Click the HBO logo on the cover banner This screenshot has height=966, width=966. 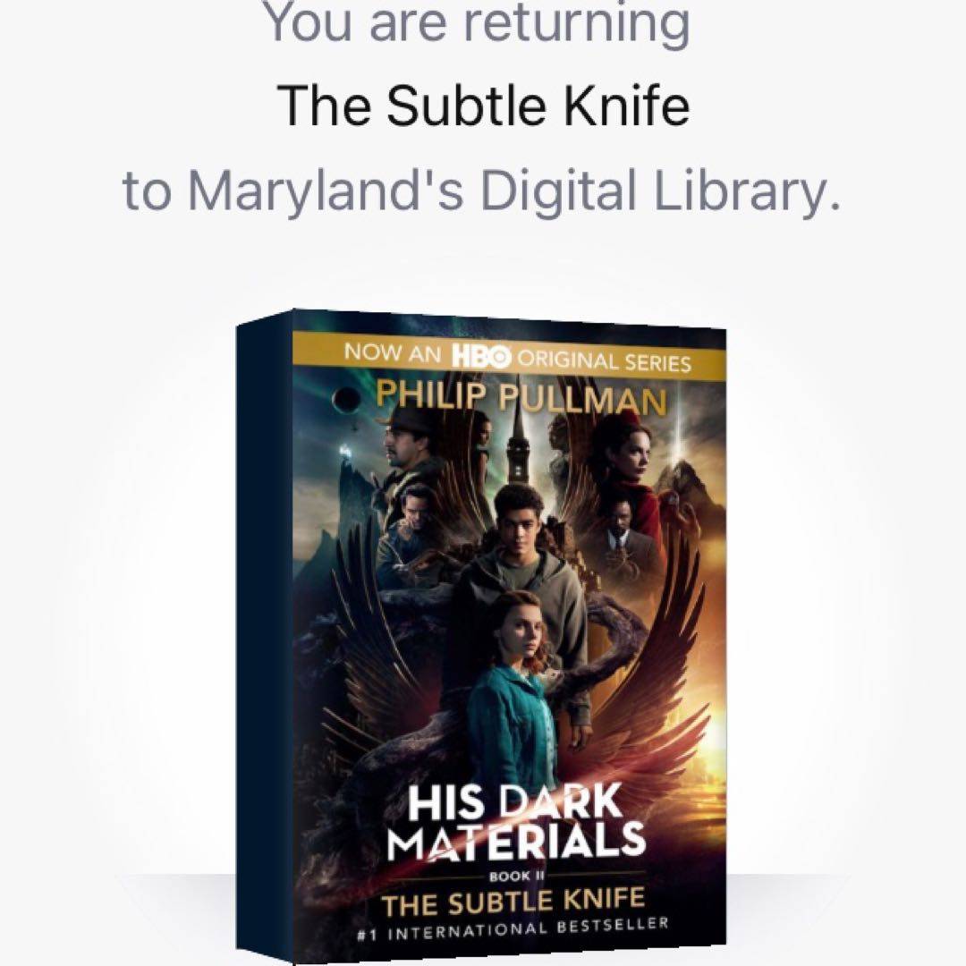pos(481,357)
